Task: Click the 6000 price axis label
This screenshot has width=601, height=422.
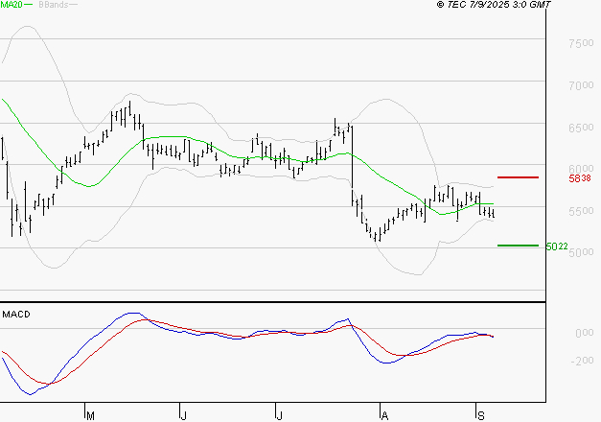Action: tap(580, 169)
